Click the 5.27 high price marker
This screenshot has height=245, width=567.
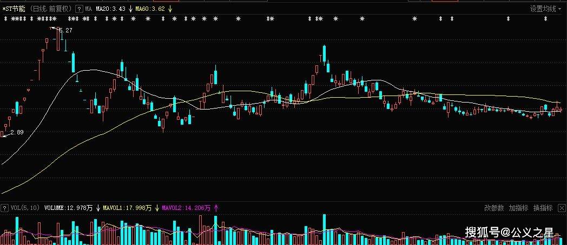pos(65,31)
